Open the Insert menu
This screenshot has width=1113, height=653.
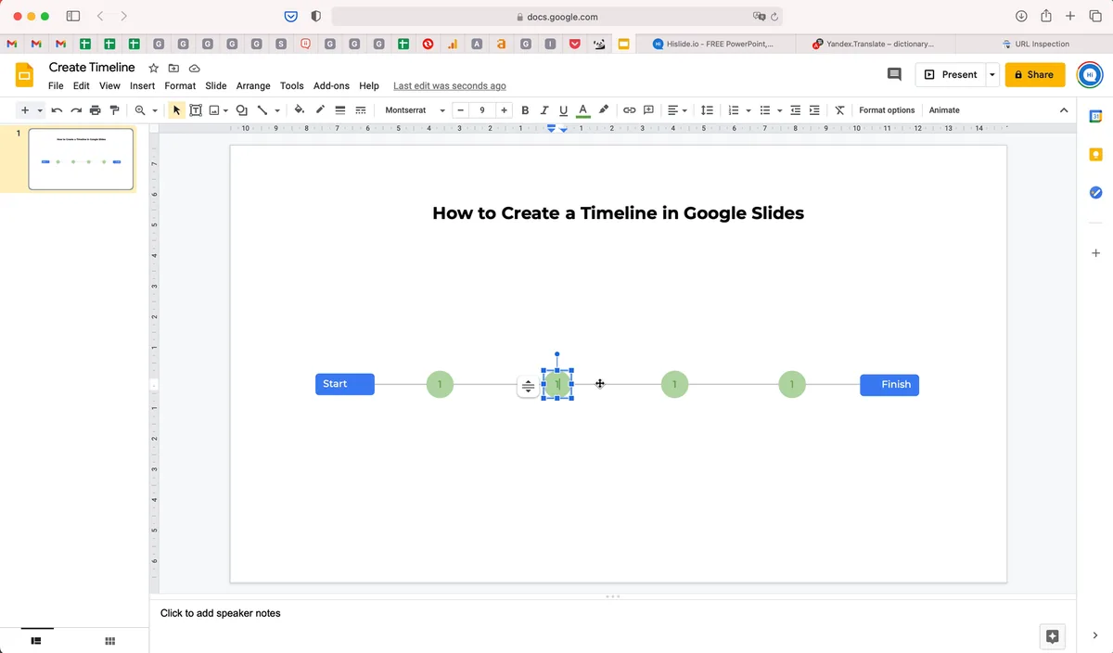point(142,85)
